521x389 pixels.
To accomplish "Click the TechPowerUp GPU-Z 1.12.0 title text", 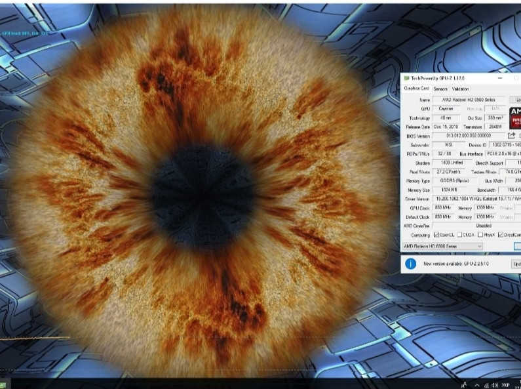I will point(438,79).
